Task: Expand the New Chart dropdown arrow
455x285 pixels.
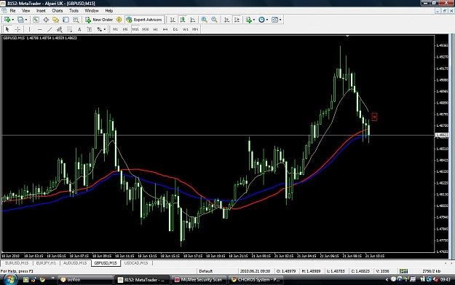Action: (13, 20)
